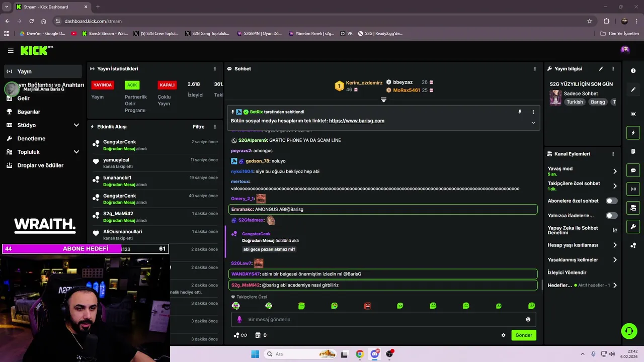Click the pencil icon in right sidebar
The height and width of the screenshot is (362, 644).
[x=633, y=89]
